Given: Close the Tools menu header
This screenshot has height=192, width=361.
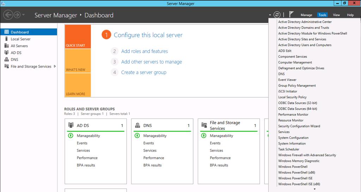Looking at the screenshot, I should 322,15.
